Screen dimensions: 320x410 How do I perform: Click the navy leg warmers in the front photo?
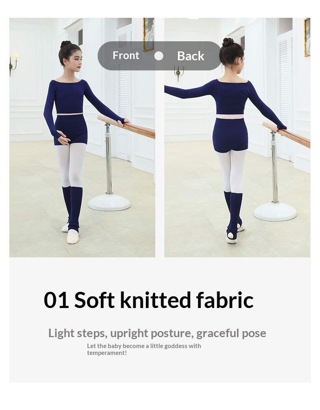click(73, 208)
